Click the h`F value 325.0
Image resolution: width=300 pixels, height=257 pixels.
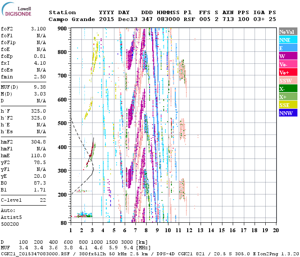point(38,111)
